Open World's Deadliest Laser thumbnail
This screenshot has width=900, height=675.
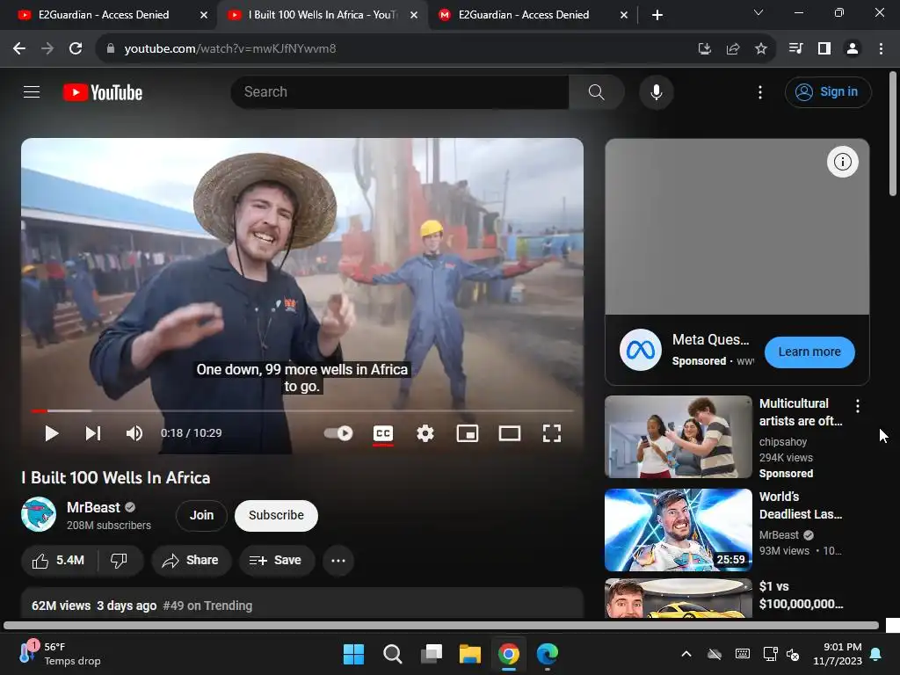(679, 530)
